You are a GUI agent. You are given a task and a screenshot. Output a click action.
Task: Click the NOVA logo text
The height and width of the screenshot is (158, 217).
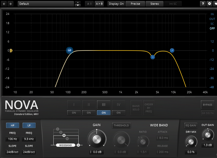(22, 105)
